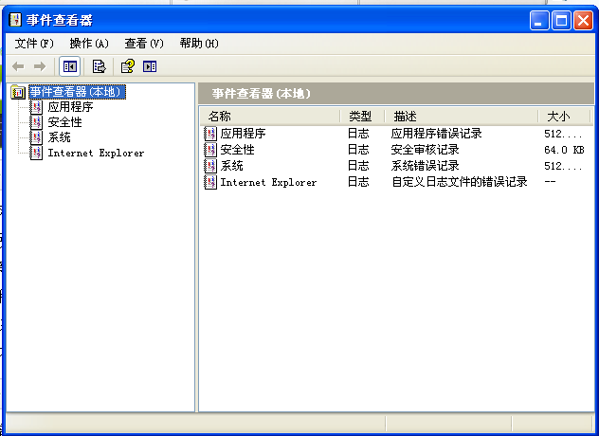The height and width of the screenshot is (436, 599).
Task: Click the 自定义日志文件的错误记录 description cell
Action: (x=460, y=182)
